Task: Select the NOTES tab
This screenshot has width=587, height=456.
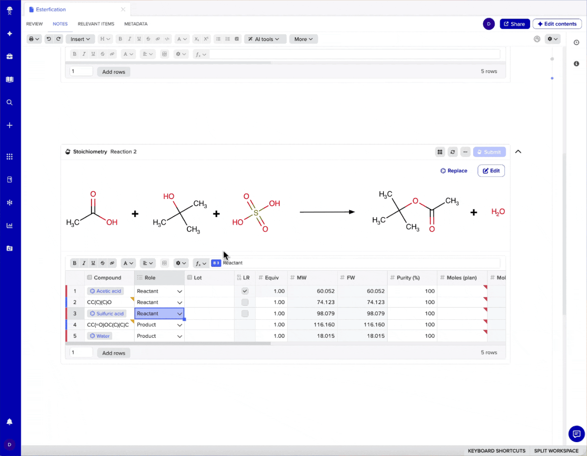Action: (x=60, y=24)
